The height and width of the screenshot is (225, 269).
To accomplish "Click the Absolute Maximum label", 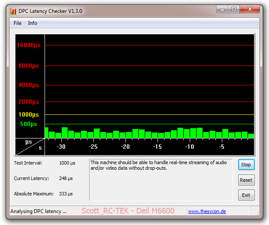I will point(34,194).
